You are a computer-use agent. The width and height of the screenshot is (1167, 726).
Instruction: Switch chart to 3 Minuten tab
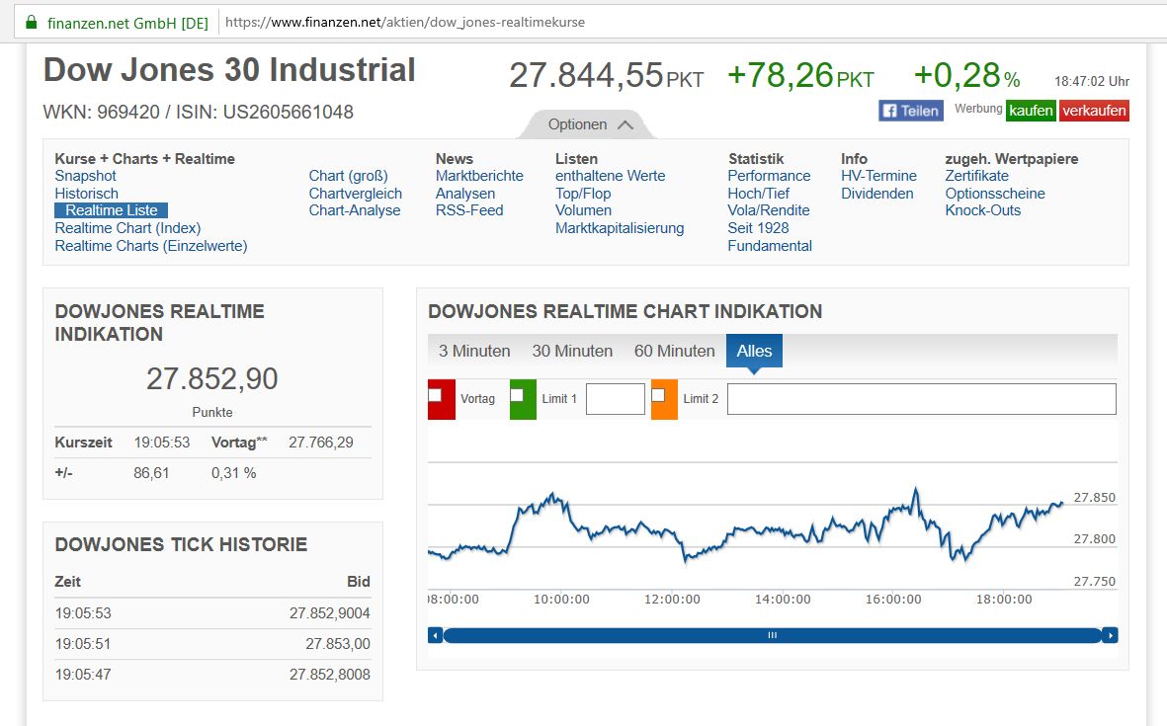click(474, 351)
